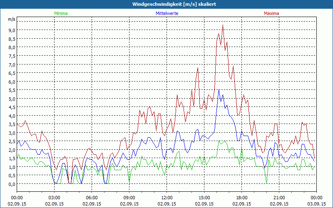Click the 'm/s' unit label
Viewport: 333px width, 208px height.
tap(12, 20)
